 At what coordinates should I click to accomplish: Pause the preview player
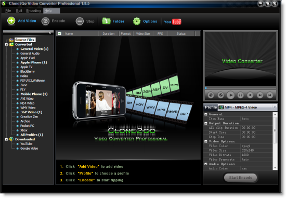point(240,95)
